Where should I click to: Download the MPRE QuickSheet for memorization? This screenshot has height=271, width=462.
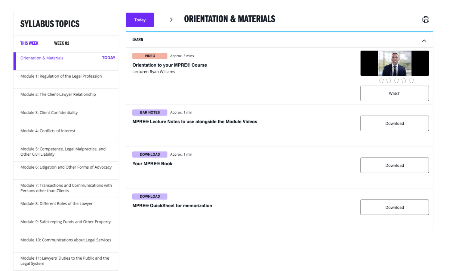(394, 208)
